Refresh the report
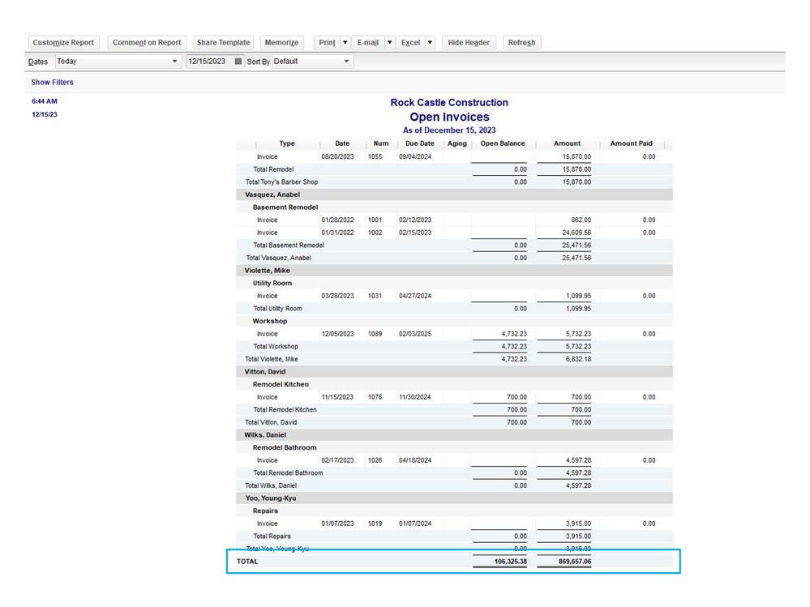Viewport: 810px width, 607px height. tap(521, 43)
